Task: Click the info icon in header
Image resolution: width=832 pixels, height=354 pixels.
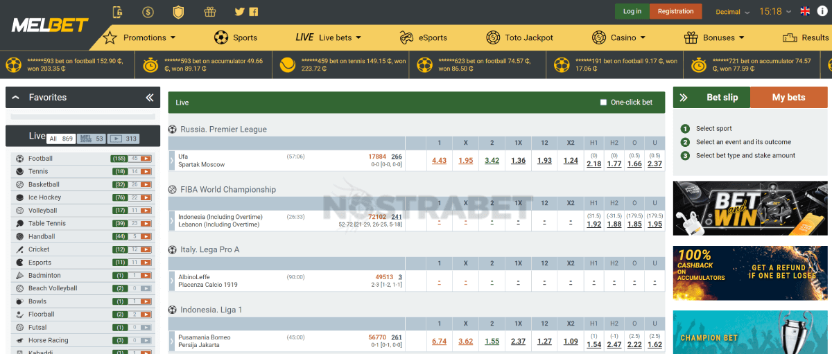Action: click(822, 11)
